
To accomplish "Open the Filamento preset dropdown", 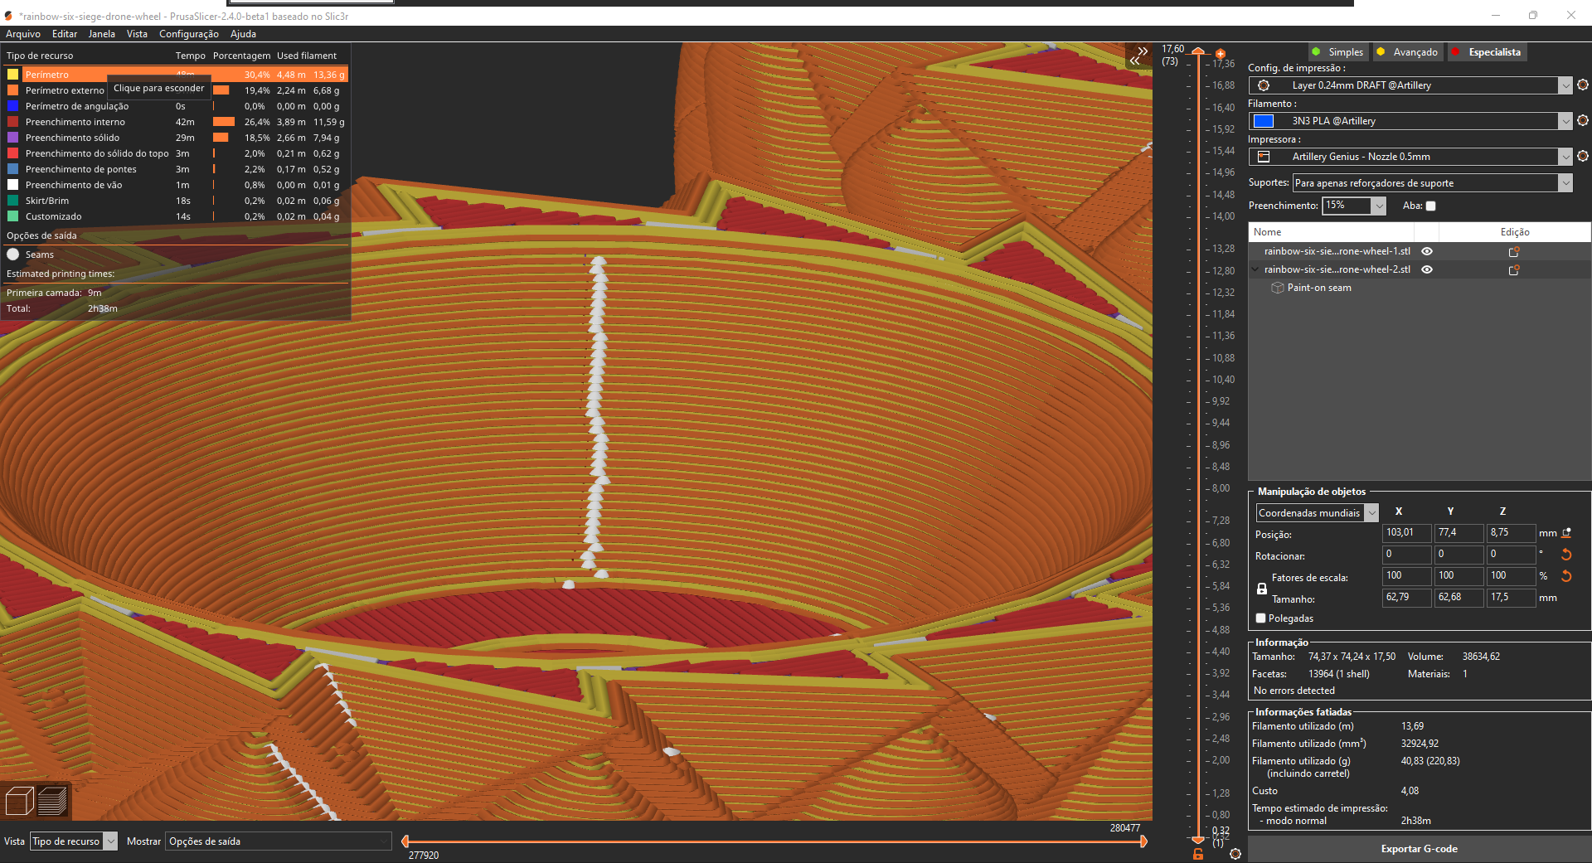I will (x=1565, y=121).
